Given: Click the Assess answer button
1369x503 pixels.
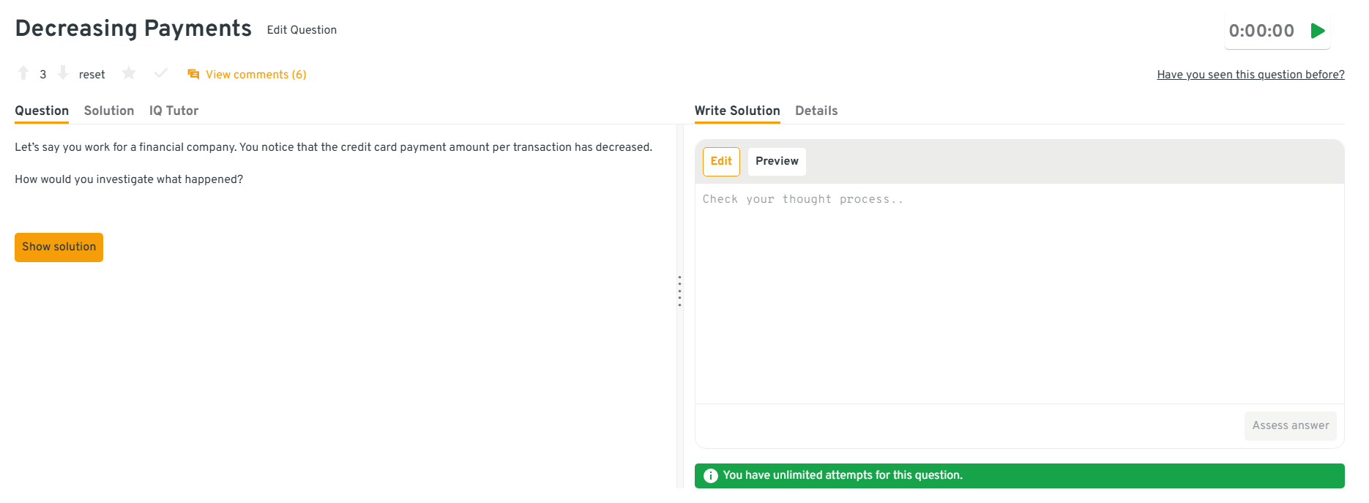Looking at the screenshot, I should [1290, 425].
